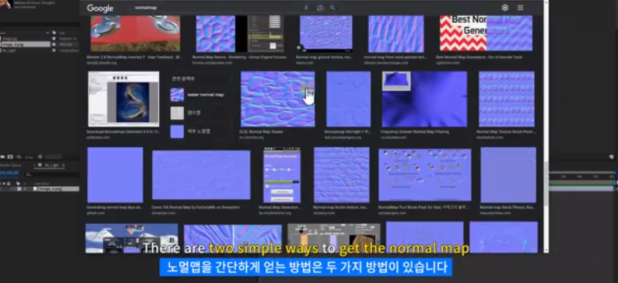The height and width of the screenshot is (283, 618).
Task: Click inside the normalmap search field
Action: (x=217, y=8)
